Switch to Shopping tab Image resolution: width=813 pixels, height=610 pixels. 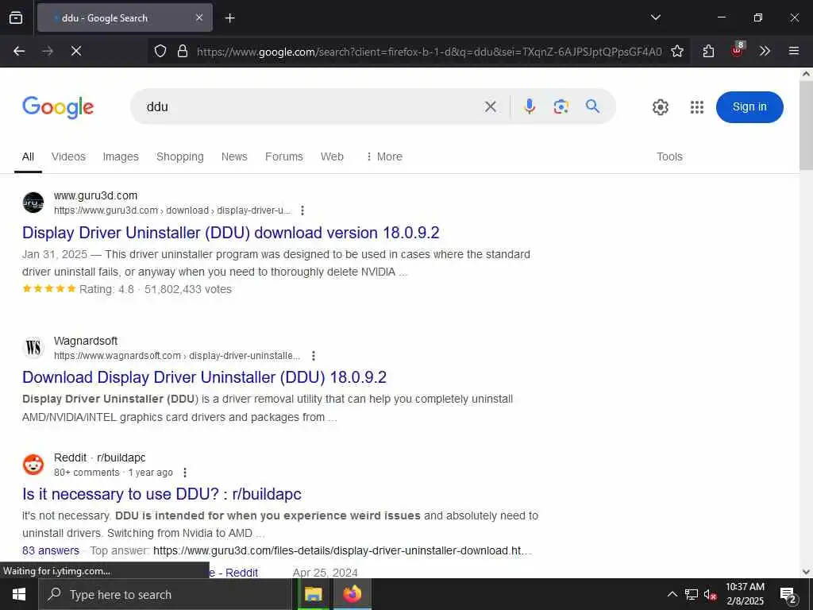coord(180,156)
